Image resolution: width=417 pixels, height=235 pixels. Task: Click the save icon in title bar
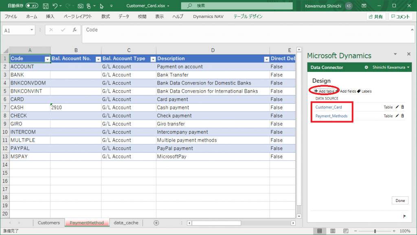tap(46, 6)
